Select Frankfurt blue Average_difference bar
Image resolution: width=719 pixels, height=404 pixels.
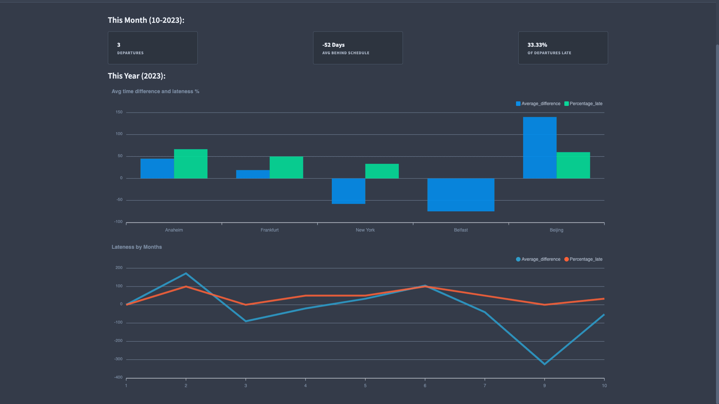(x=253, y=174)
